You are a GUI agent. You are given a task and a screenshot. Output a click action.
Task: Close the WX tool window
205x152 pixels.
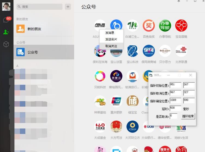point(191,75)
